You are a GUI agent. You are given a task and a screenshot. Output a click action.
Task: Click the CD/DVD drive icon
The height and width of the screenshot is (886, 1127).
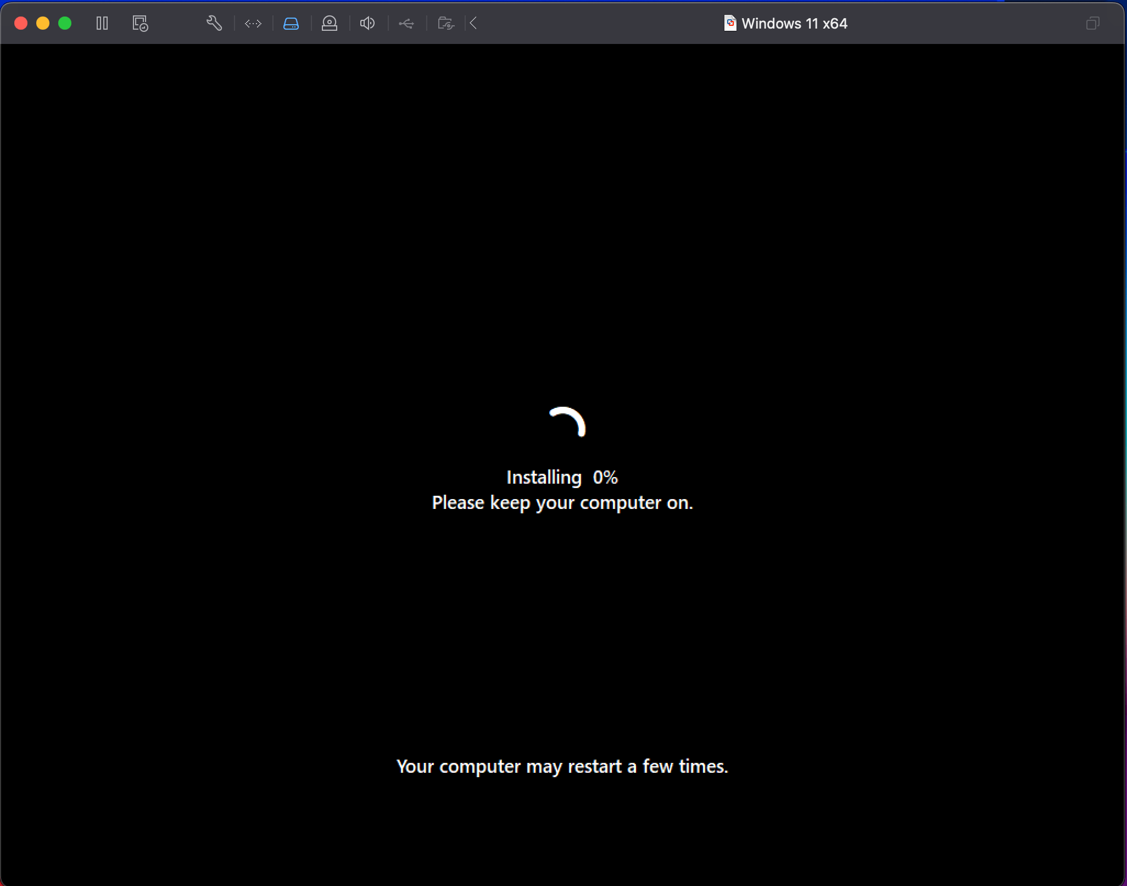click(330, 23)
